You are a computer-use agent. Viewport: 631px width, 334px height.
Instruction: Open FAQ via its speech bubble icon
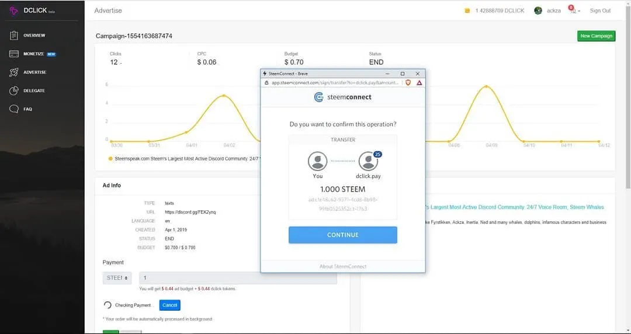tap(14, 109)
